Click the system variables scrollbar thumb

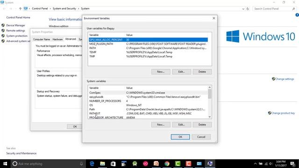[210, 94]
